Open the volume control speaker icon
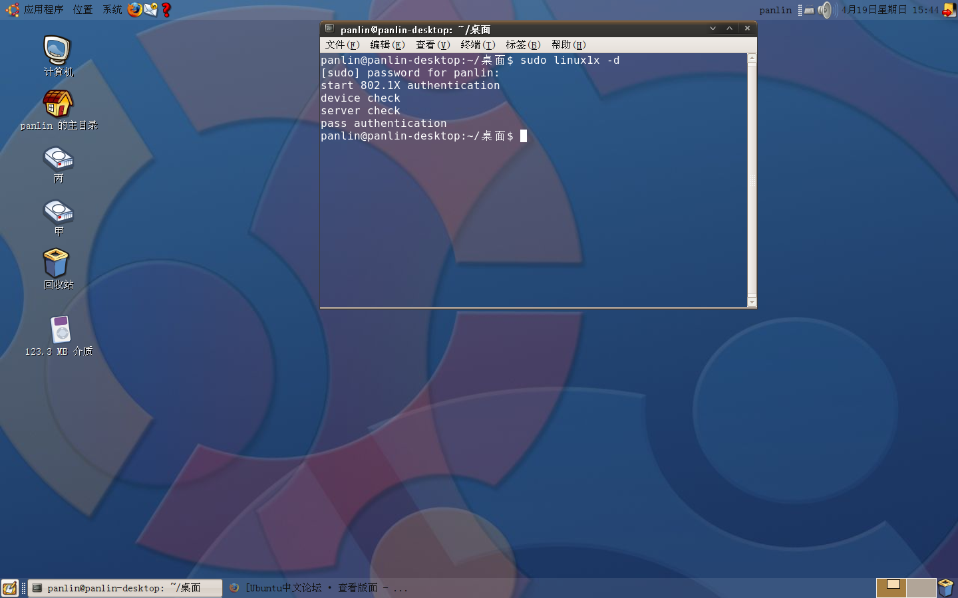958x598 pixels. [x=826, y=9]
